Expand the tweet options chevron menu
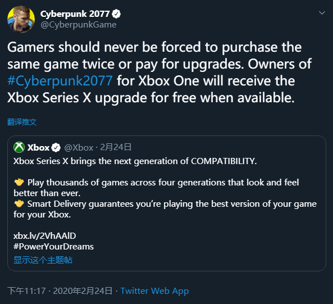 (322, 13)
